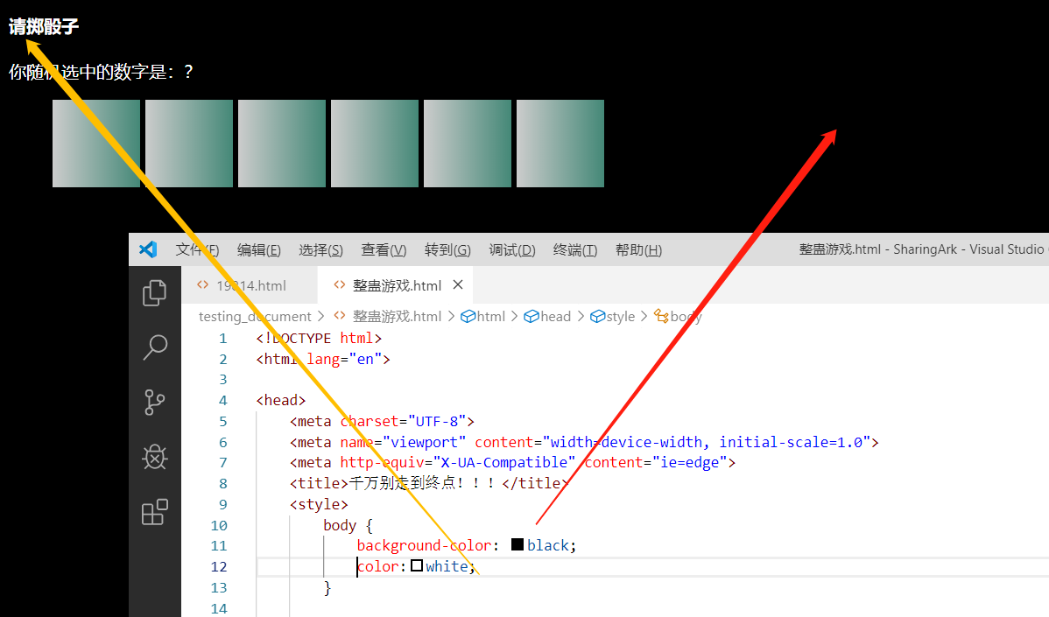Open the Run and Debug view
This screenshot has height=617, width=1049.
pyautogui.click(x=154, y=456)
